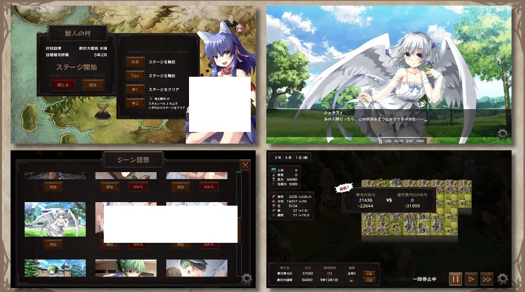Pause the battle simulation
This screenshot has width=525, height=292.
tap(455, 279)
